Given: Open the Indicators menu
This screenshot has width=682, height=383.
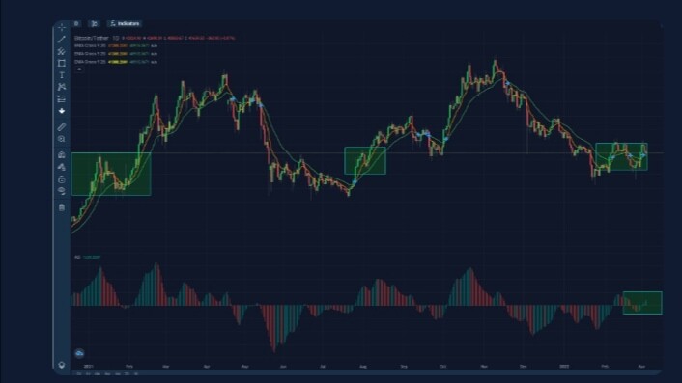Looking at the screenshot, I should click(125, 23).
